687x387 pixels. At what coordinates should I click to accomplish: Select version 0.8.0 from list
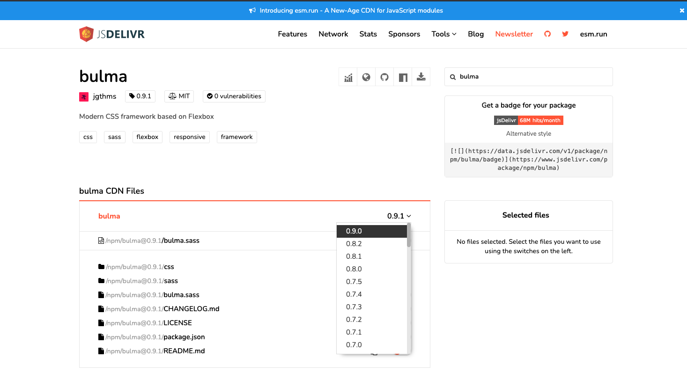[x=372, y=269]
